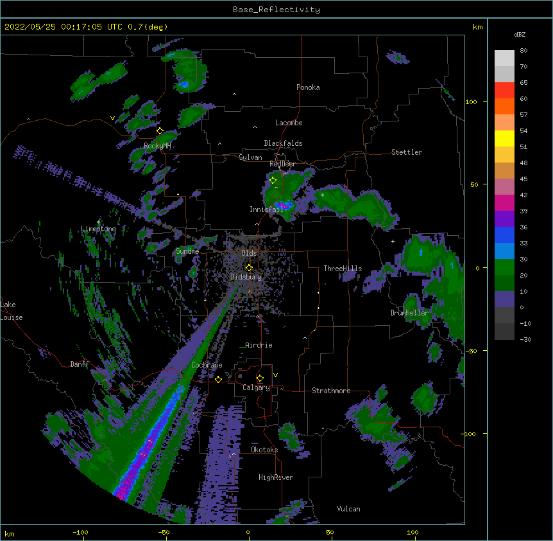Click the Didsbury town label
Viewport: 553px width, 541px height.
246,277
